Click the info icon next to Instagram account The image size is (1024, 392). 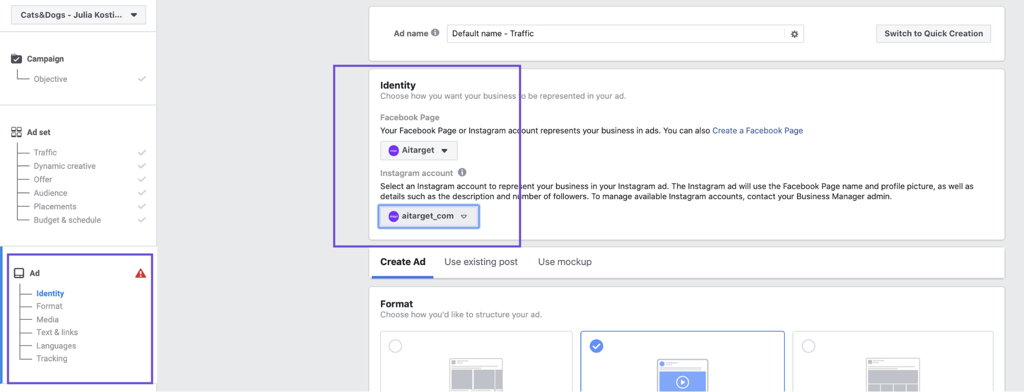click(462, 172)
